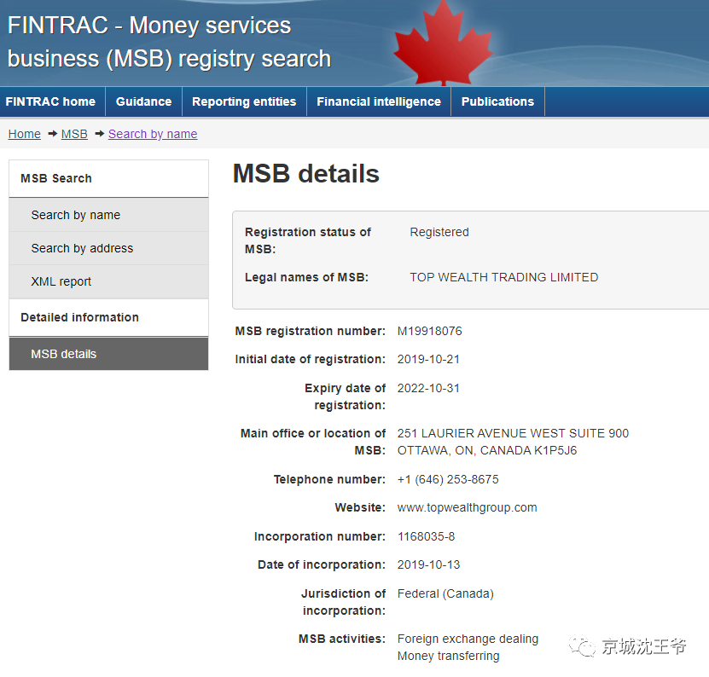Click the Legal names of MSB label
The width and height of the screenshot is (709, 677).
click(x=306, y=277)
